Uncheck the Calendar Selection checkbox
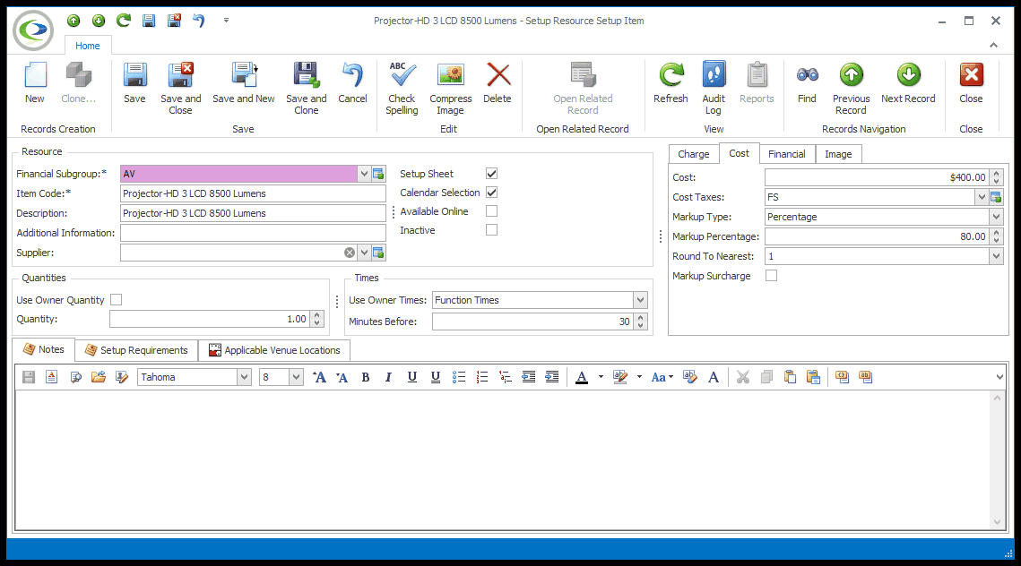 pyautogui.click(x=491, y=193)
